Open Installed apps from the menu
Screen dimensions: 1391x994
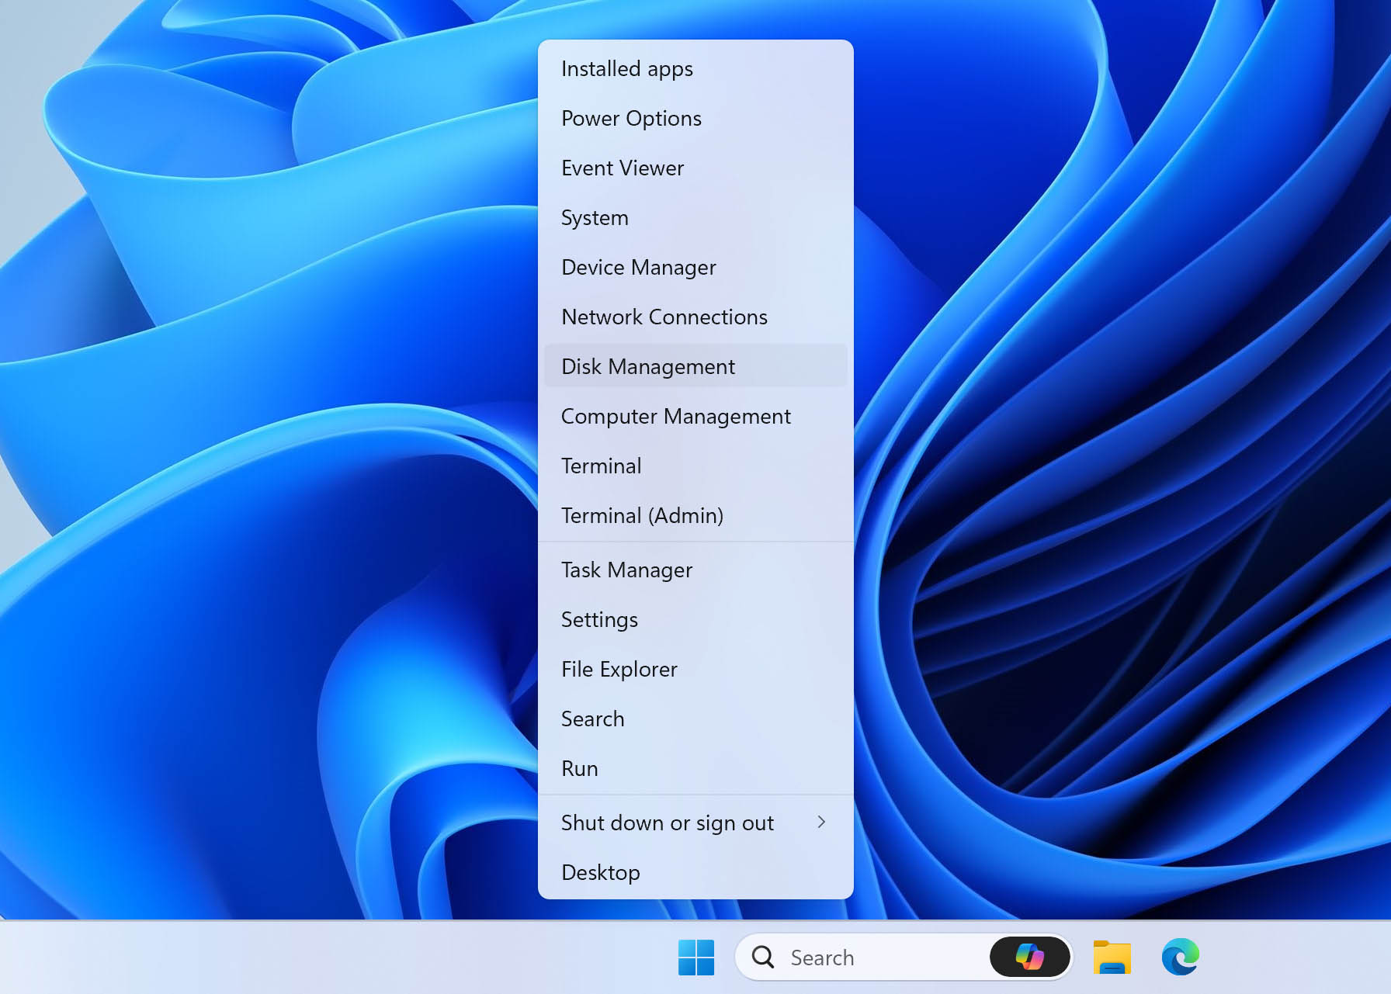[x=627, y=69]
